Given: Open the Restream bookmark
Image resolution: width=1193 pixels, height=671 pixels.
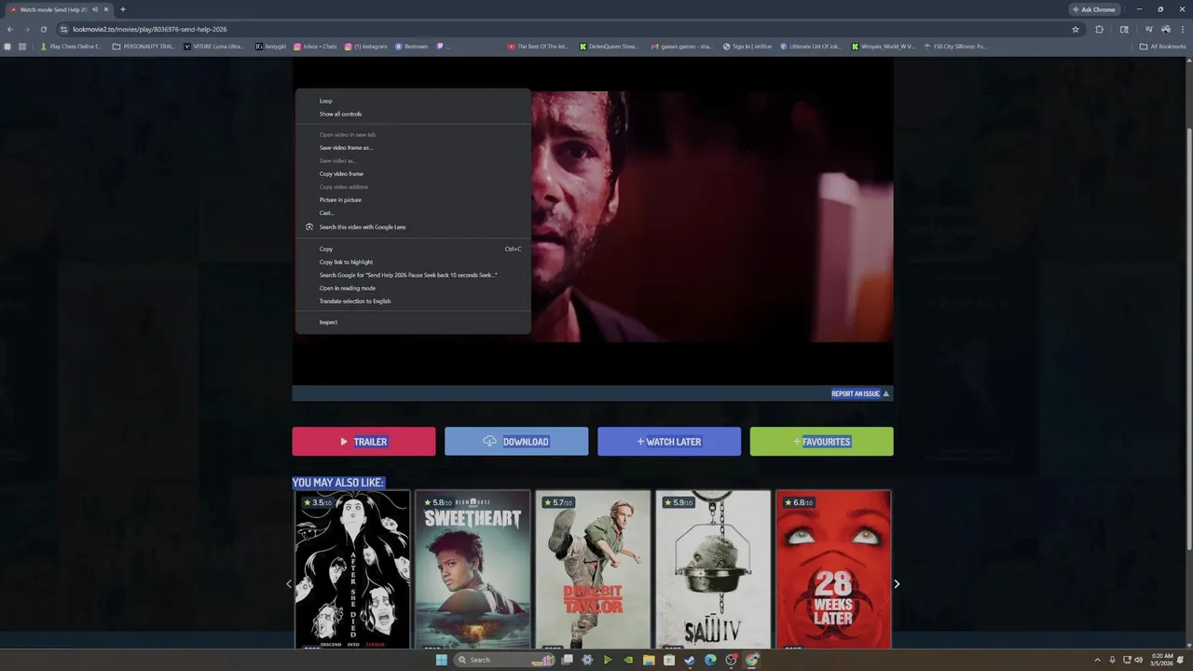Looking at the screenshot, I should (411, 46).
